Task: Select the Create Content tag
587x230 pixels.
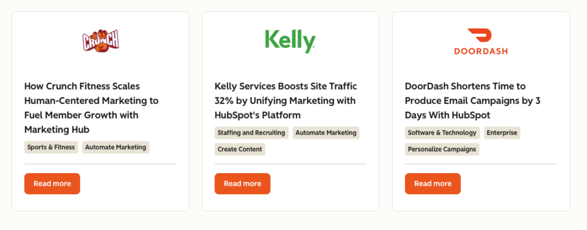Action: (240, 149)
